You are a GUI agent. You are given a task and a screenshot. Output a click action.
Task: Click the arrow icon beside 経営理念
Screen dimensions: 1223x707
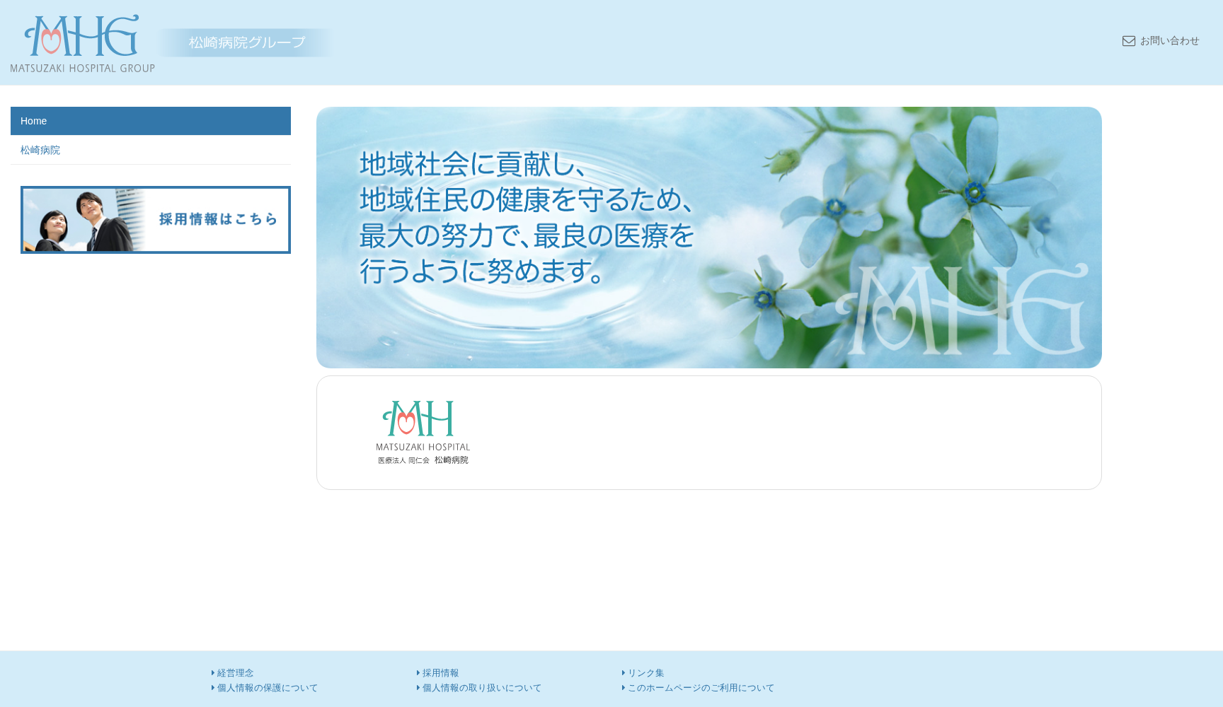213,673
